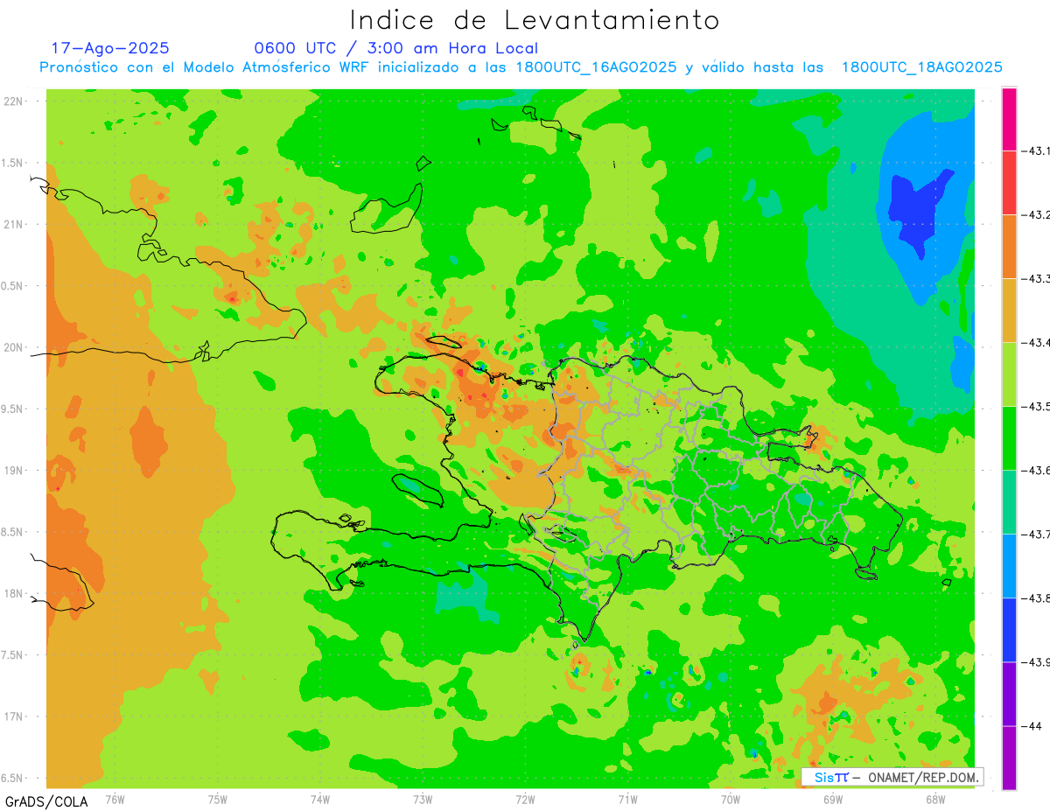Pick the bright green swatch below -43.5

coord(1009,438)
